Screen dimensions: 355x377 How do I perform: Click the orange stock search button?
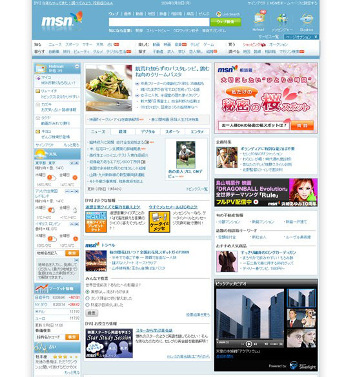coord(72,337)
